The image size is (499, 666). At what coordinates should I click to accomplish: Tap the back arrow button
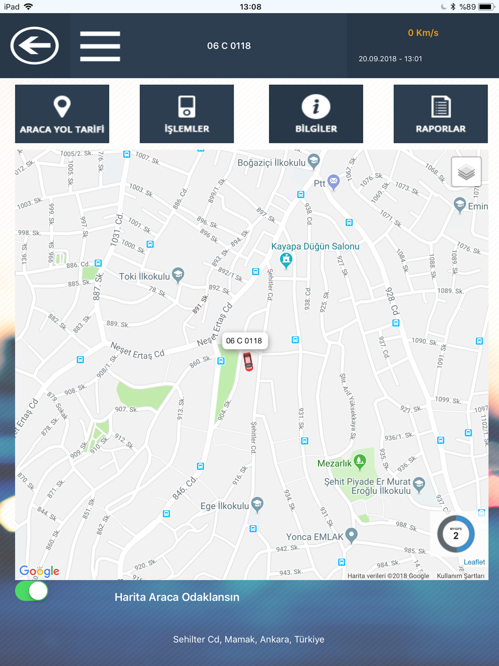tap(34, 45)
